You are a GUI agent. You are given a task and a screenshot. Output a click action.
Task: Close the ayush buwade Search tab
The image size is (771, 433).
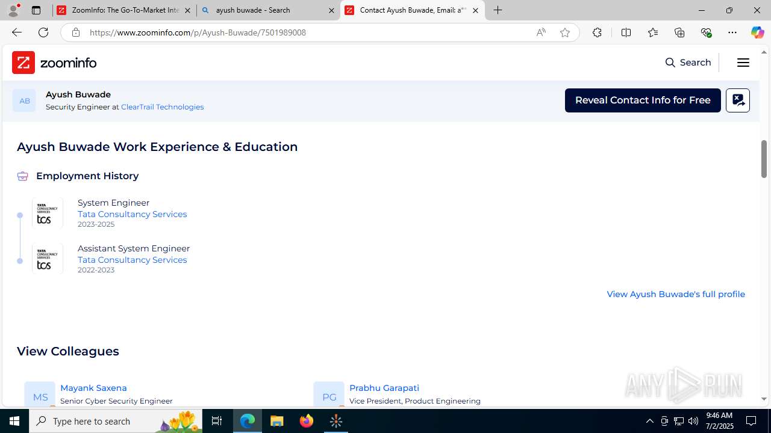(331, 10)
